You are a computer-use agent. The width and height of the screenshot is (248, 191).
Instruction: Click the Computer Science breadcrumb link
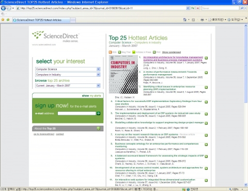[x=120, y=42]
